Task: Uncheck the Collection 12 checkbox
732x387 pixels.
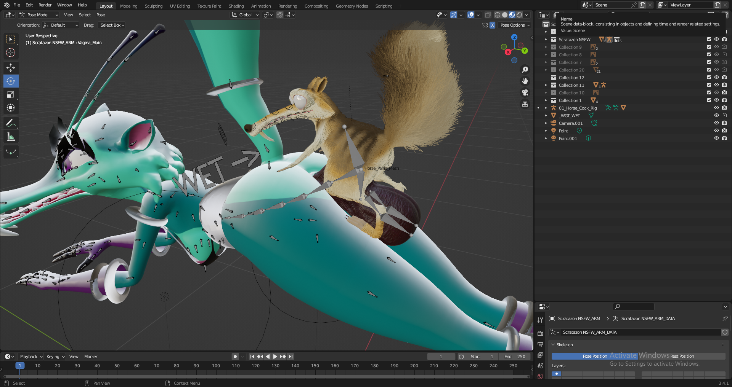Action: [709, 77]
